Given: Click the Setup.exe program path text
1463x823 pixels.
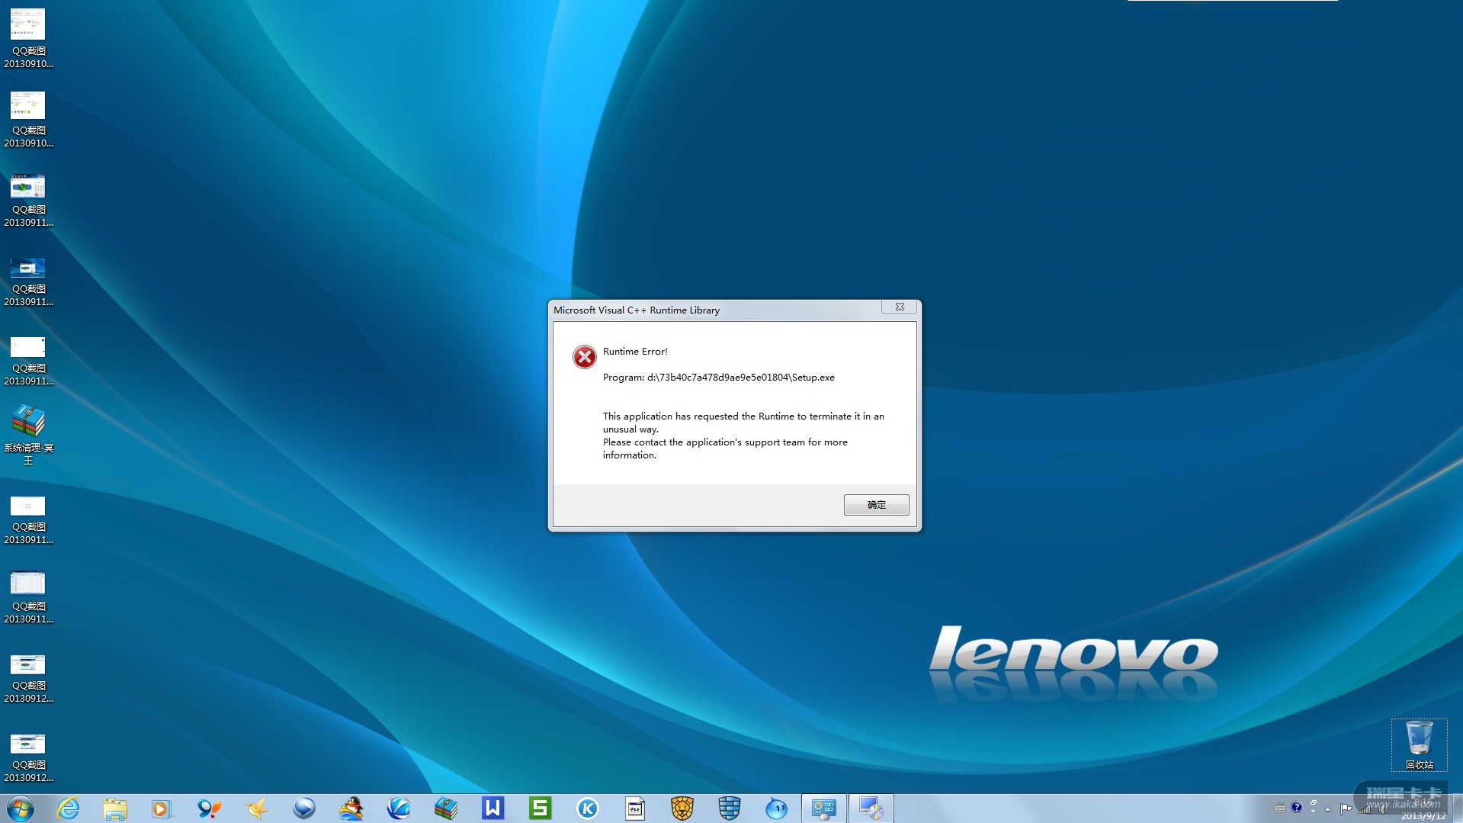Looking at the screenshot, I should 718,378.
